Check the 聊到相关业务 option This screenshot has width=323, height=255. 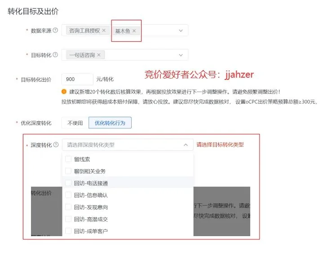[68, 171]
